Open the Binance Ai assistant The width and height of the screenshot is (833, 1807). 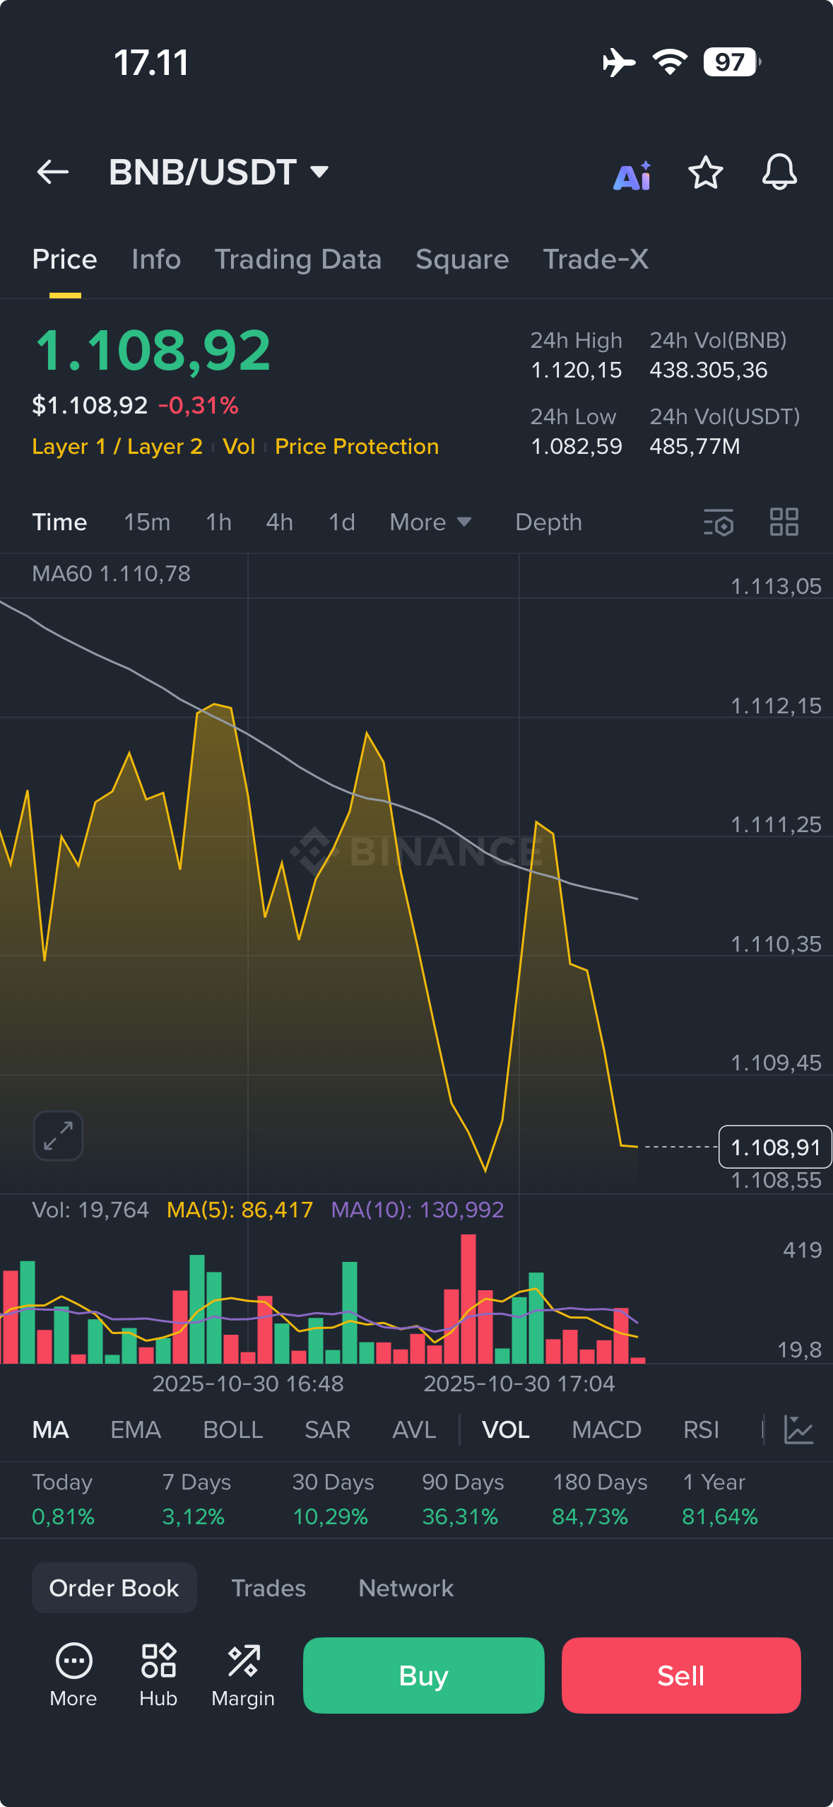coord(632,172)
